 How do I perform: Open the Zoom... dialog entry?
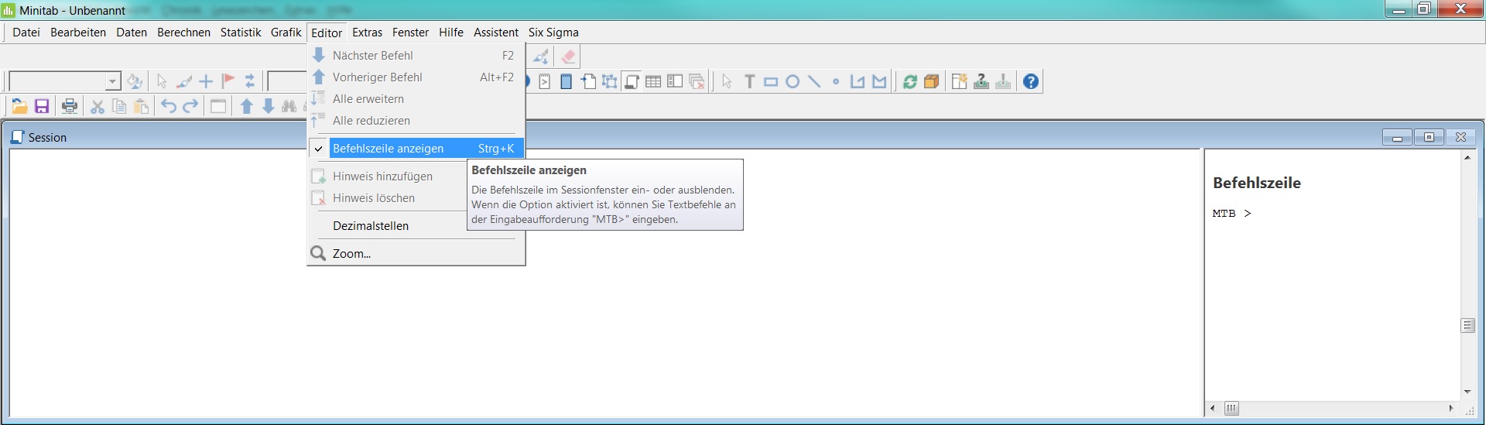[416, 253]
